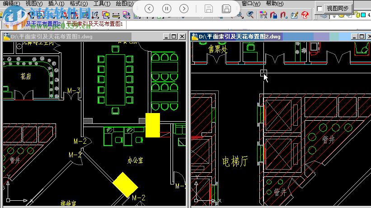This screenshot has height=208, width=371.
Task: Select the 电梯厅 label in the 图2 window
Action: (235, 162)
